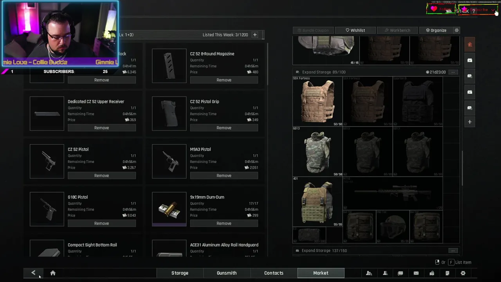Select the 401 plate carrier item
The height and width of the screenshot is (282, 501).
click(x=317, y=202)
